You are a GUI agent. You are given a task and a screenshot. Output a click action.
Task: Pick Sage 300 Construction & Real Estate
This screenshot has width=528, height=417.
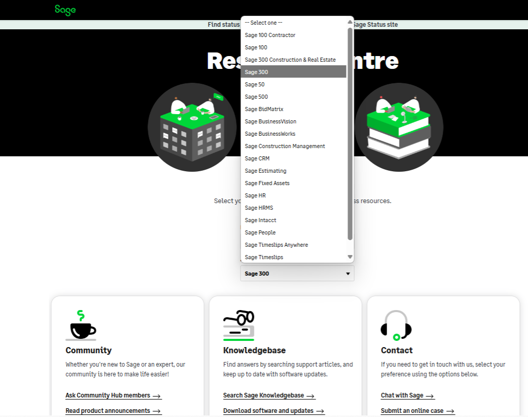[293, 60]
